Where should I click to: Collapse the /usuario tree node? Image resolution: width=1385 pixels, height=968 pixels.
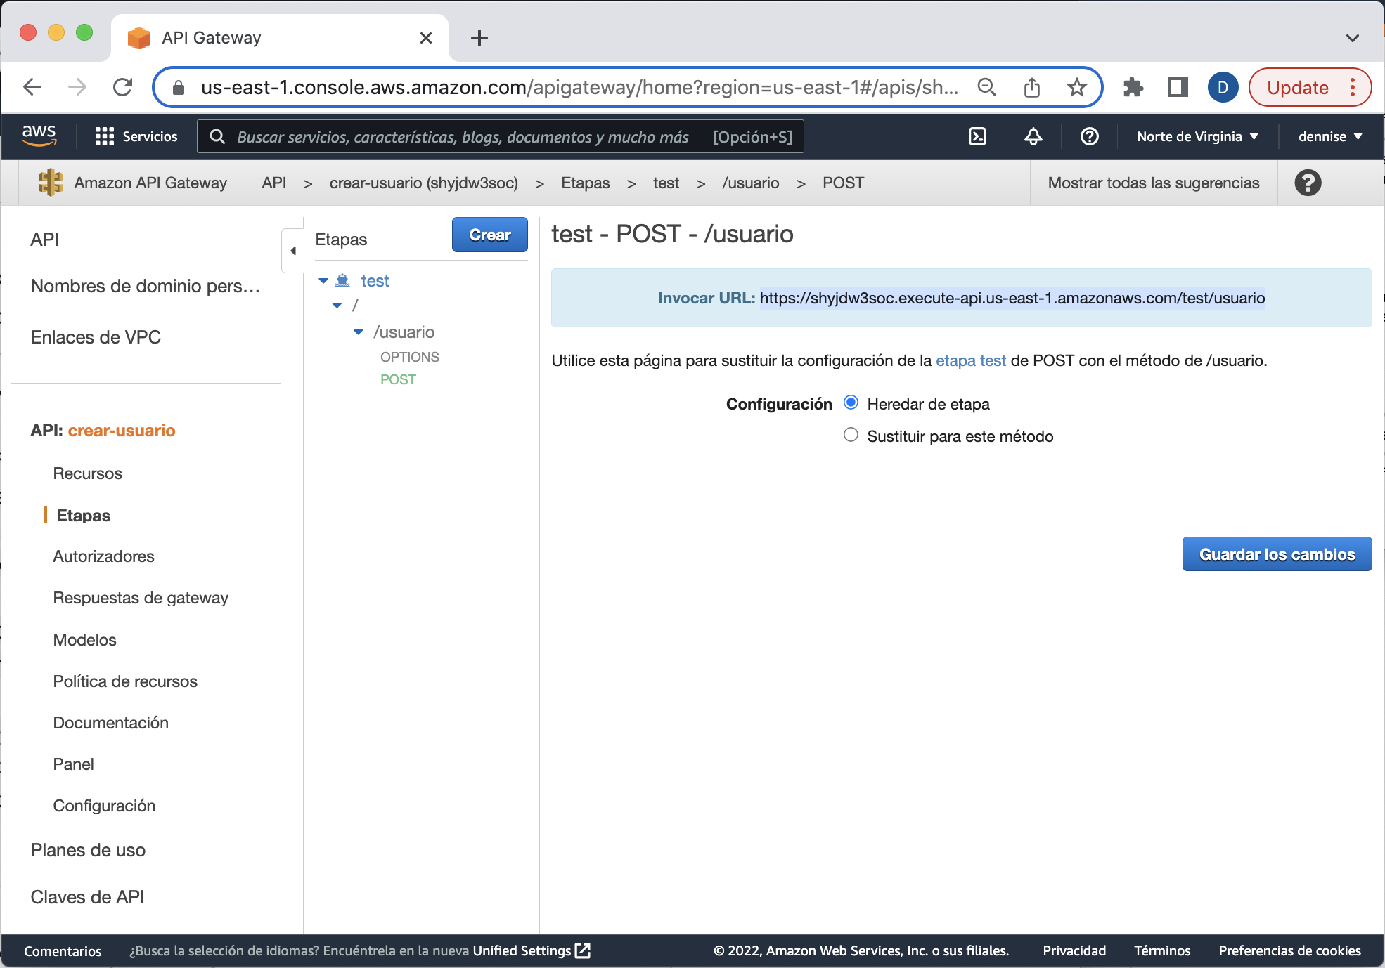click(x=359, y=332)
